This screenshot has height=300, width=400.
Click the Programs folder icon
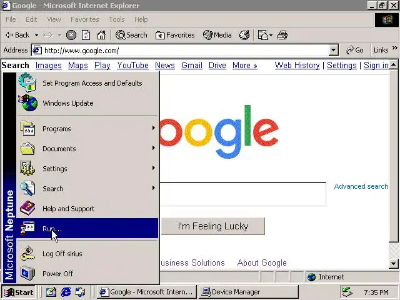point(27,129)
